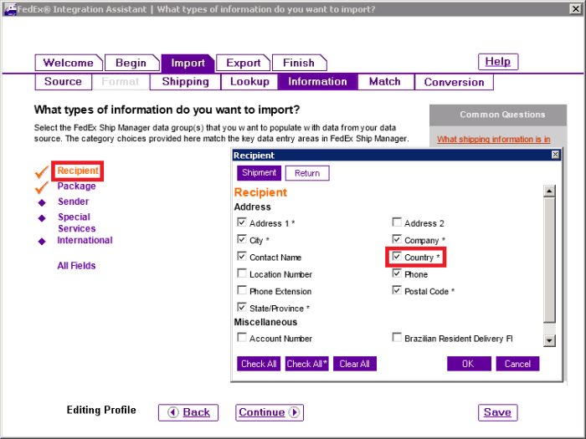Close the Recipient dialog with its X

555,155
